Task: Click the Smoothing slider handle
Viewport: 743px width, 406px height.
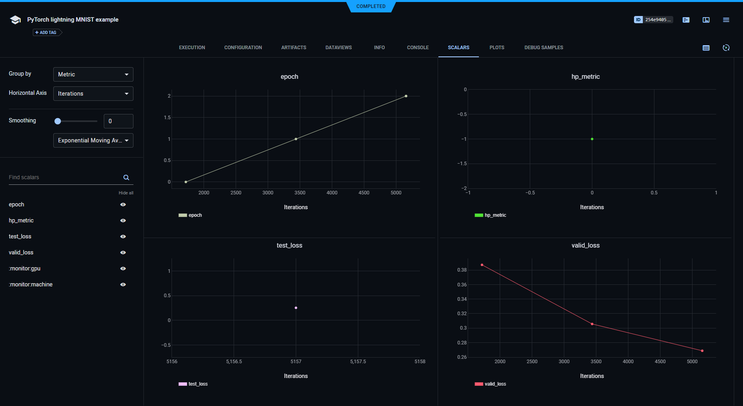Action: point(58,121)
